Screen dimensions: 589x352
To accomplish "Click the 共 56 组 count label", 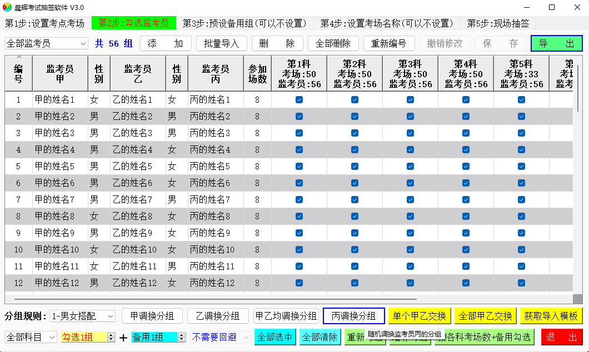I will (x=114, y=43).
